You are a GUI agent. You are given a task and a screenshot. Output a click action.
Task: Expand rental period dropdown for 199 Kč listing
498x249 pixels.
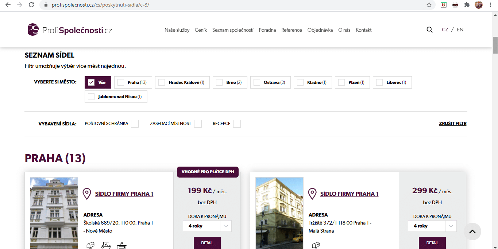(207, 226)
